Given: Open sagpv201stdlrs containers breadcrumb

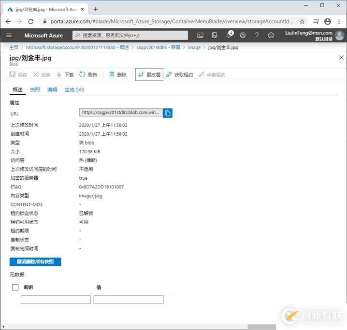Looking at the screenshot, I should 158,47.
